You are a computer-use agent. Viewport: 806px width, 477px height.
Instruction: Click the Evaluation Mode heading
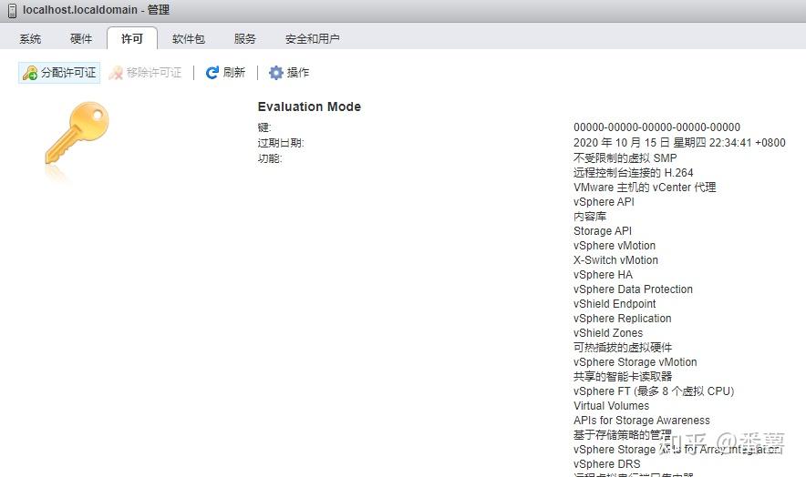click(x=309, y=107)
